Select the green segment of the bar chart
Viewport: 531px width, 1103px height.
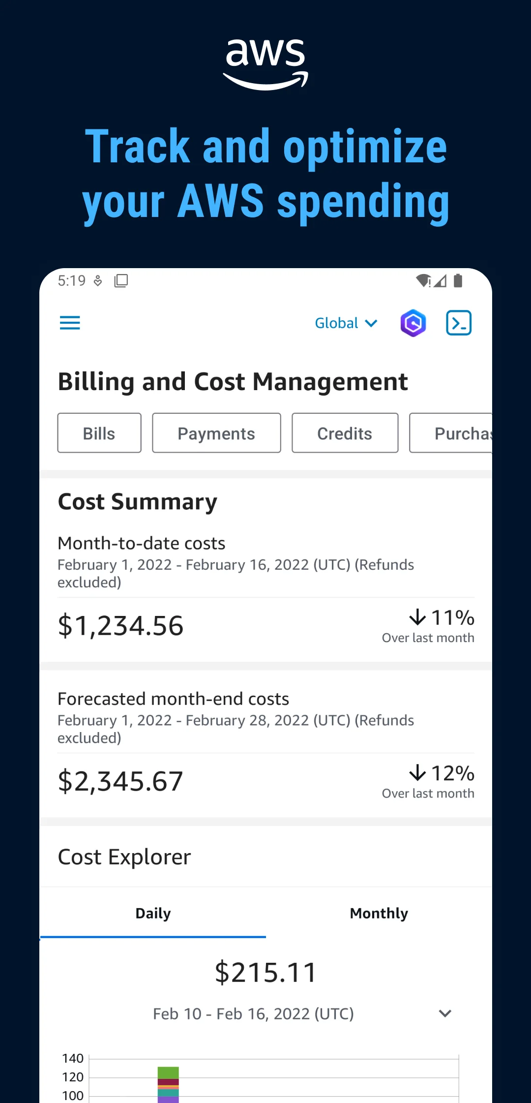(168, 1072)
